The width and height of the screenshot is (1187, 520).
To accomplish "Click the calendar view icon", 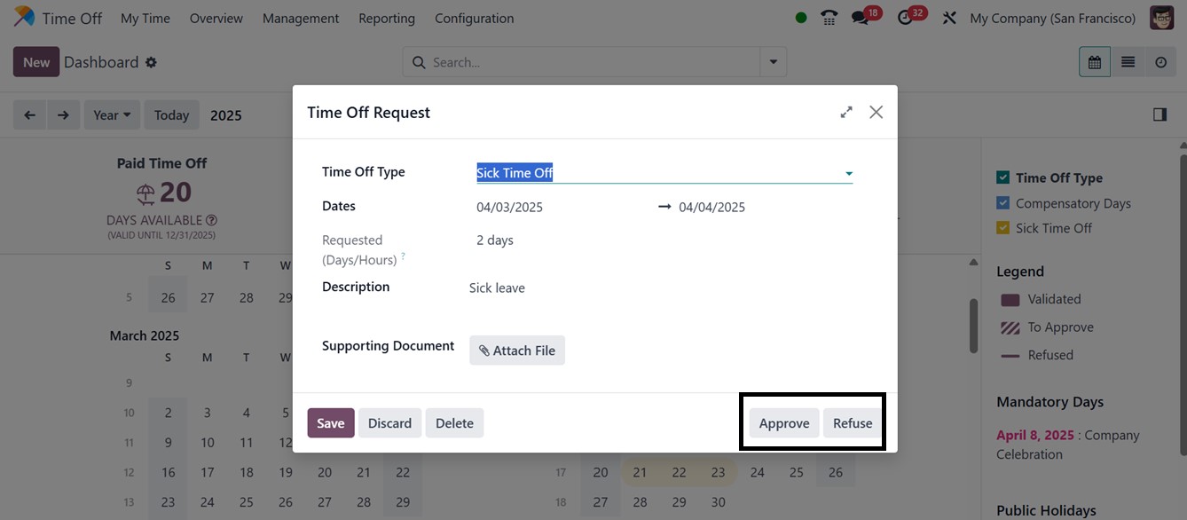I will tap(1095, 62).
